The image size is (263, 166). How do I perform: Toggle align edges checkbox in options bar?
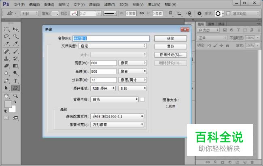click(228, 13)
